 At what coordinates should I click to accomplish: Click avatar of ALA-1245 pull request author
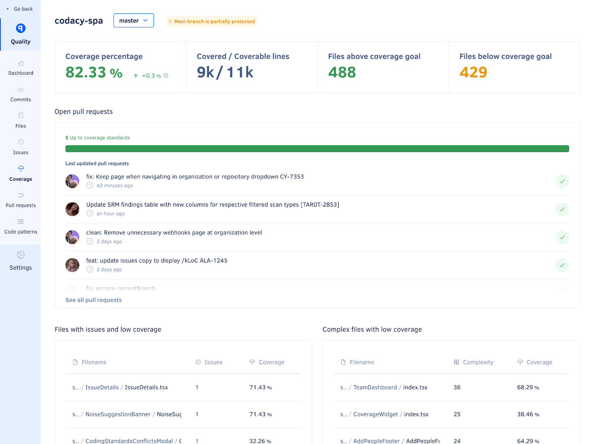pos(72,265)
